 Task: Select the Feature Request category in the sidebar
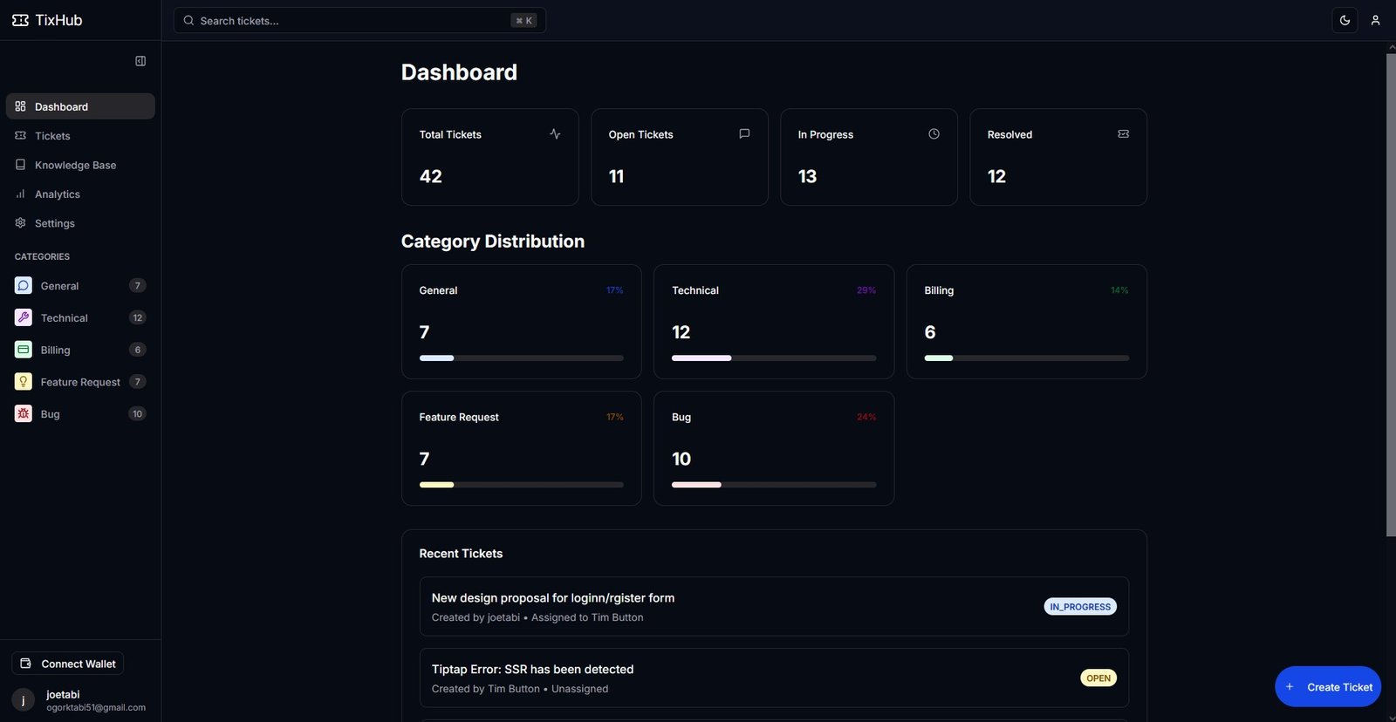pos(80,382)
